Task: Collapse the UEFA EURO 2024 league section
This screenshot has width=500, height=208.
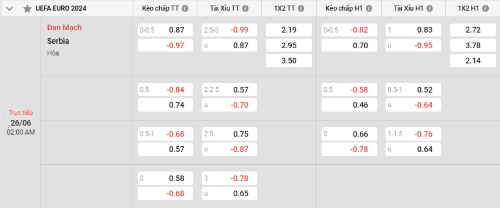Action: click(10, 8)
